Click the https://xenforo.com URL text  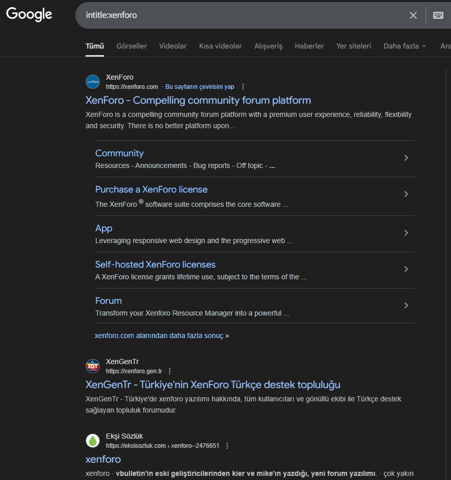[132, 87]
